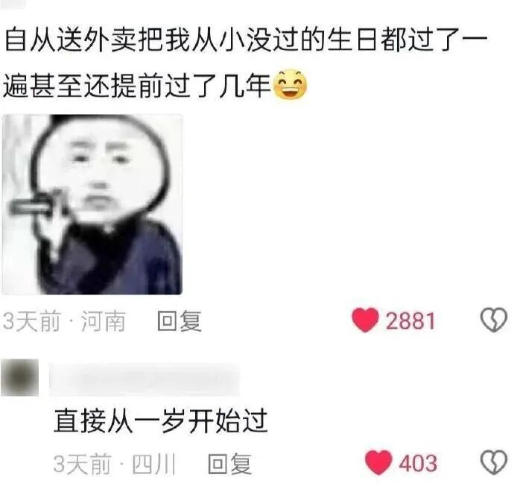Screen dimensions: 514x495
Task: Open the blurred username next to the avatar
Action: coord(145,379)
